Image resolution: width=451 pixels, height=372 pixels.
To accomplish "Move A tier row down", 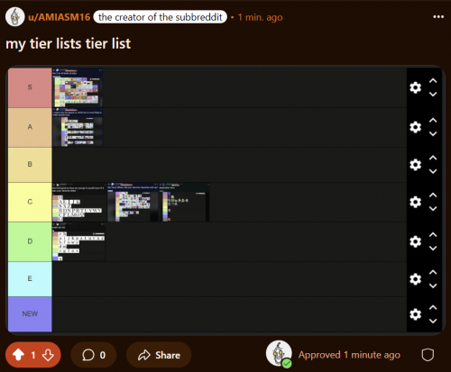I will (x=433, y=134).
